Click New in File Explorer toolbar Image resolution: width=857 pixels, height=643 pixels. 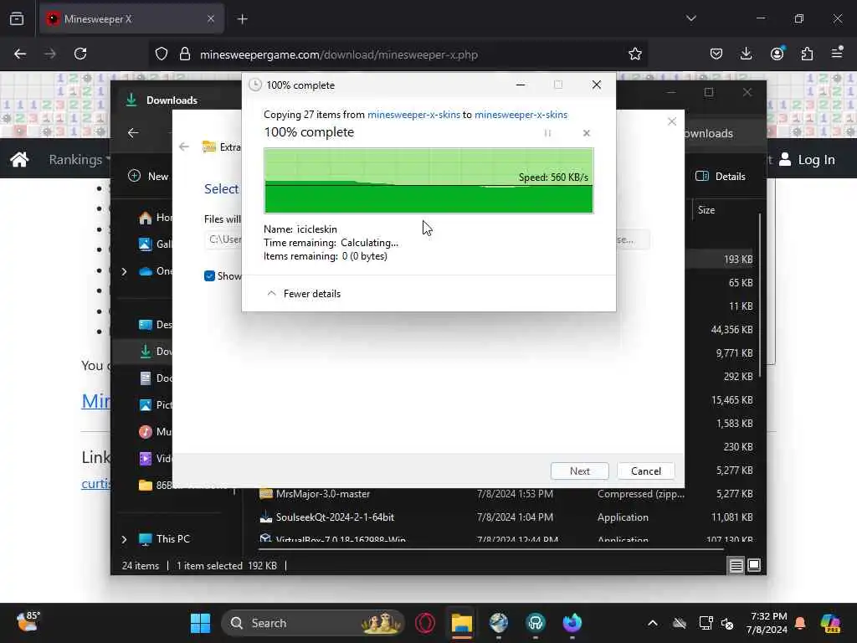(x=148, y=176)
